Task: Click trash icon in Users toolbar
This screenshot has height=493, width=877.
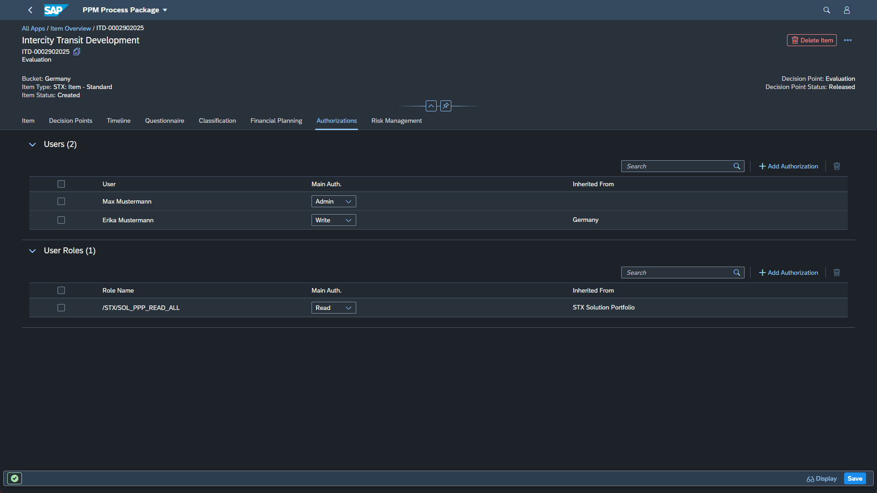Action: [836, 166]
